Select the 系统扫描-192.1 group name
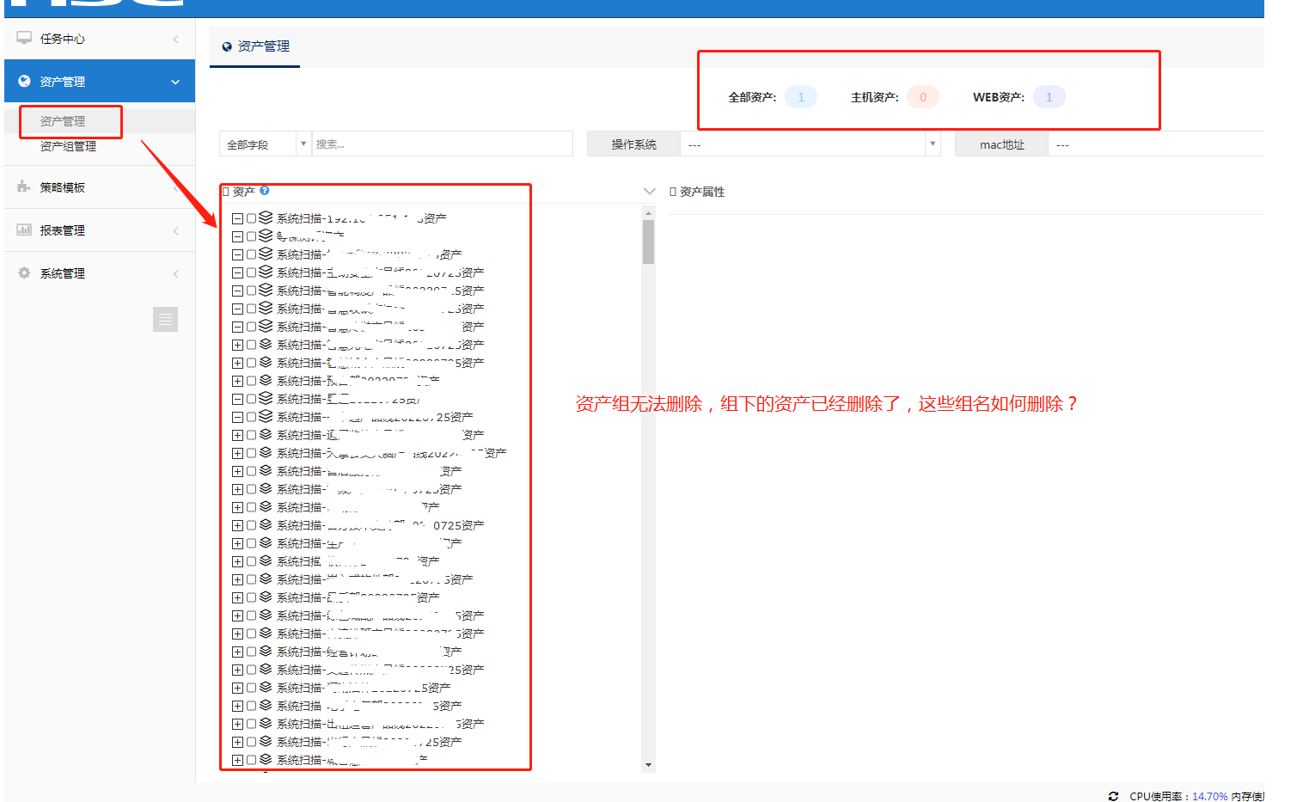The image size is (1309, 802). point(361,218)
